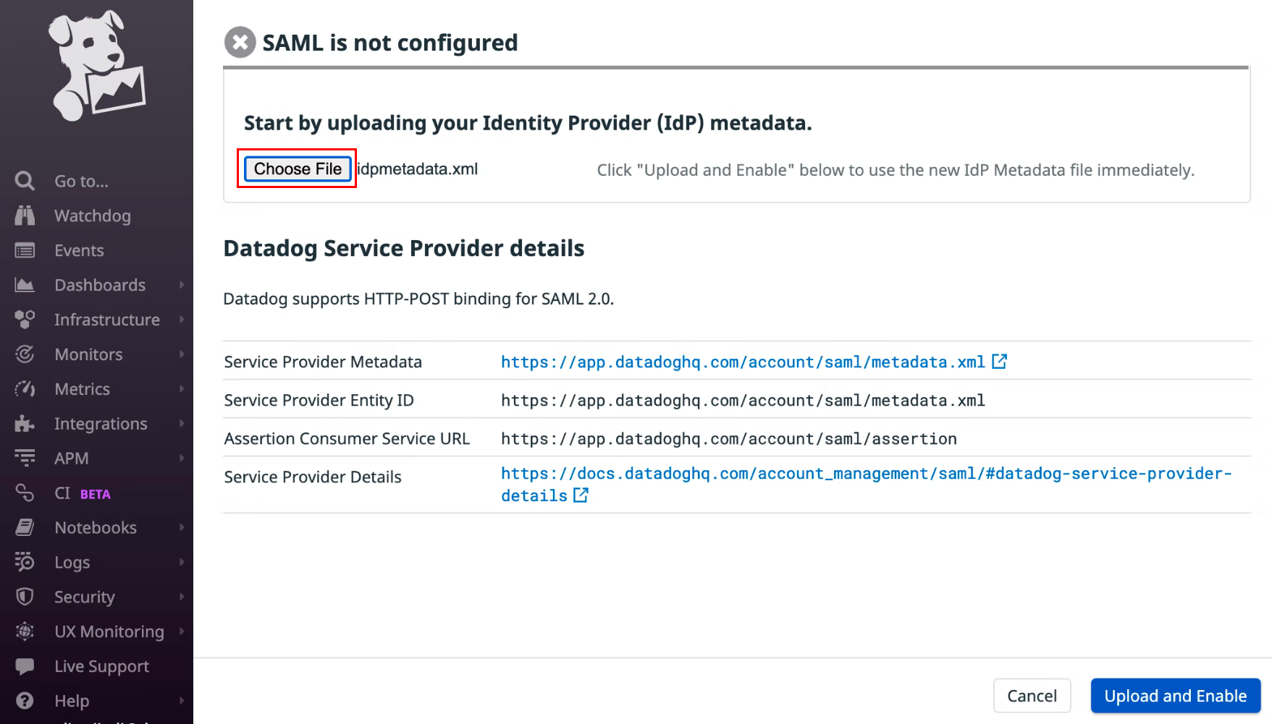Click the Upload and Enable button
1272x724 pixels.
pos(1176,696)
